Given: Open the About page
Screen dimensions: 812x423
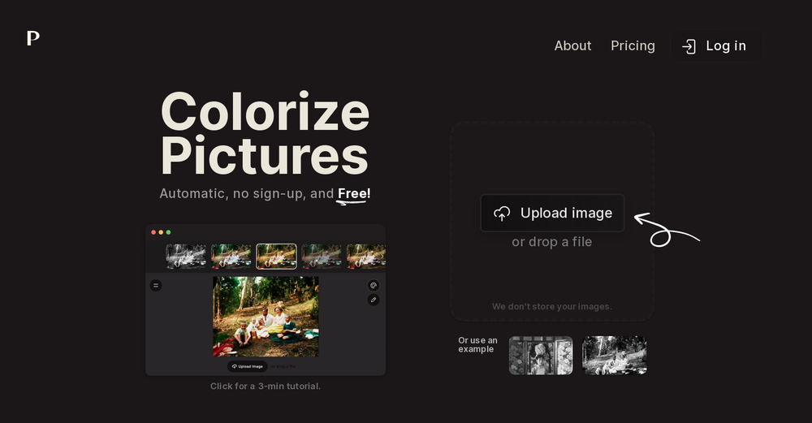Looking at the screenshot, I should tap(572, 46).
